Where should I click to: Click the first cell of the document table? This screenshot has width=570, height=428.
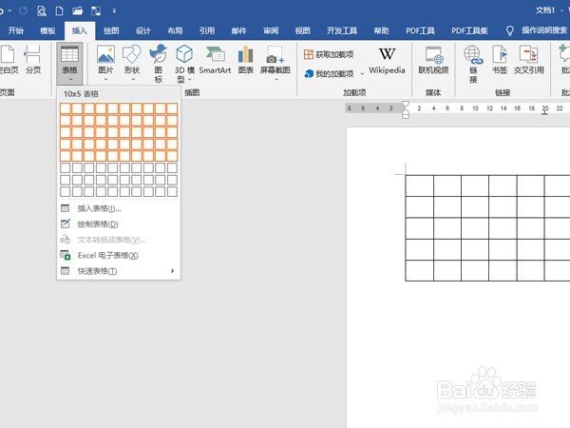coord(420,186)
